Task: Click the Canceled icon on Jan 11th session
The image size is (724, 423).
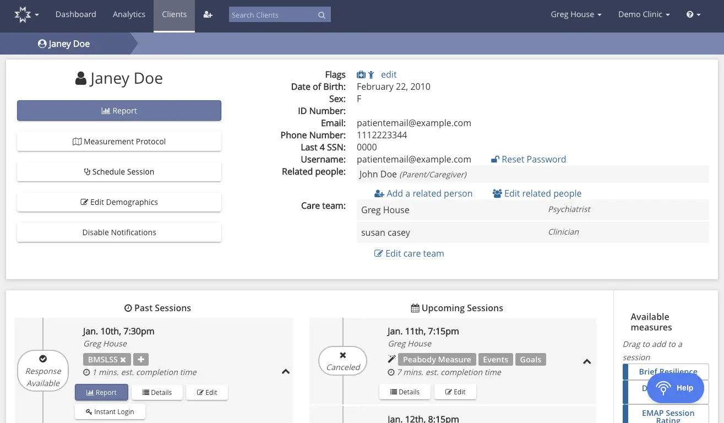Action: [x=342, y=355]
